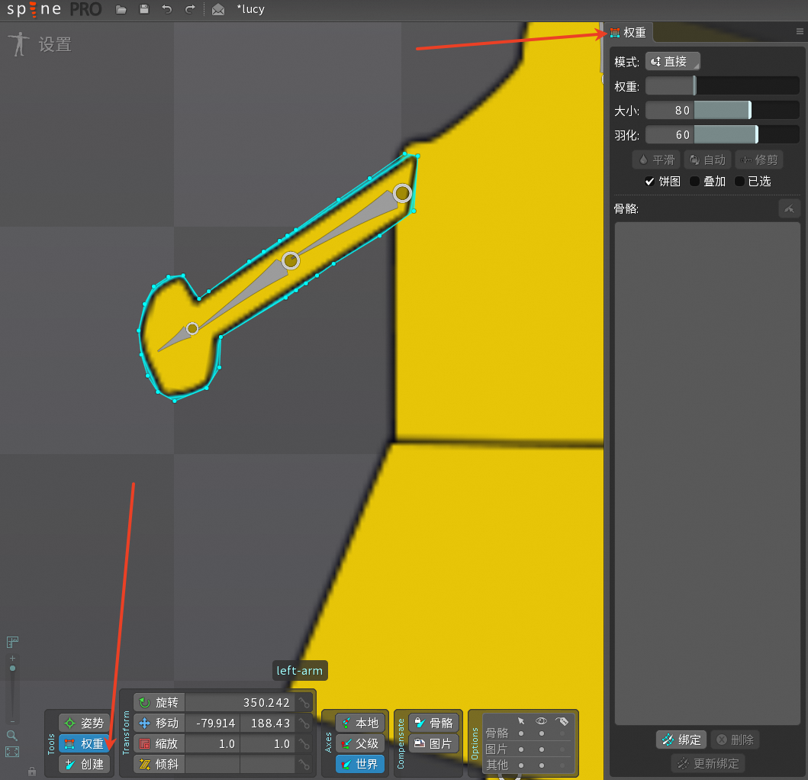The width and height of the screenshot is (808, 780).
Task: Check the 已选 checkbox
Action: (739, 182)
